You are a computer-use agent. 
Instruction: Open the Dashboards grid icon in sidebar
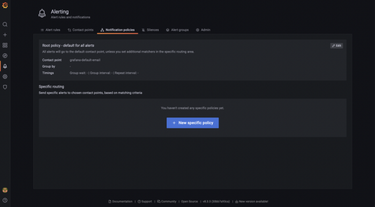point(5,45)
